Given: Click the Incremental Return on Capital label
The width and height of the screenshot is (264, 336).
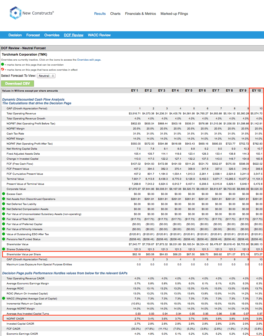Looking at the screenshot, I should tap(24, 303).
